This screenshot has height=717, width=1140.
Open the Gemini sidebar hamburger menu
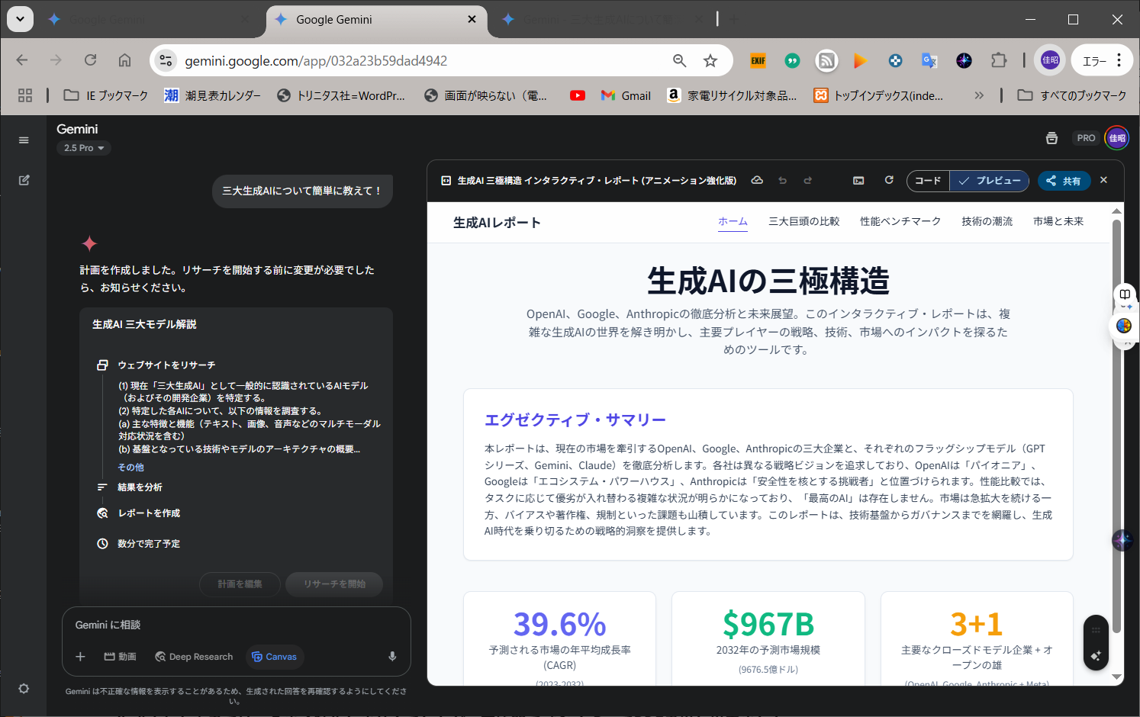24,140
